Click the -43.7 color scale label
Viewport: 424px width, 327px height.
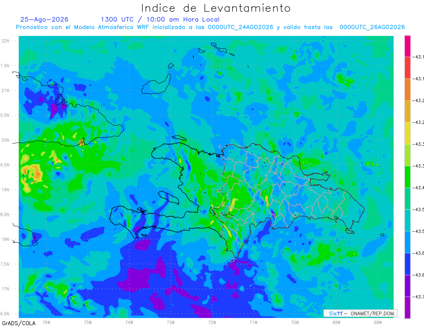(x=419, y=297)
